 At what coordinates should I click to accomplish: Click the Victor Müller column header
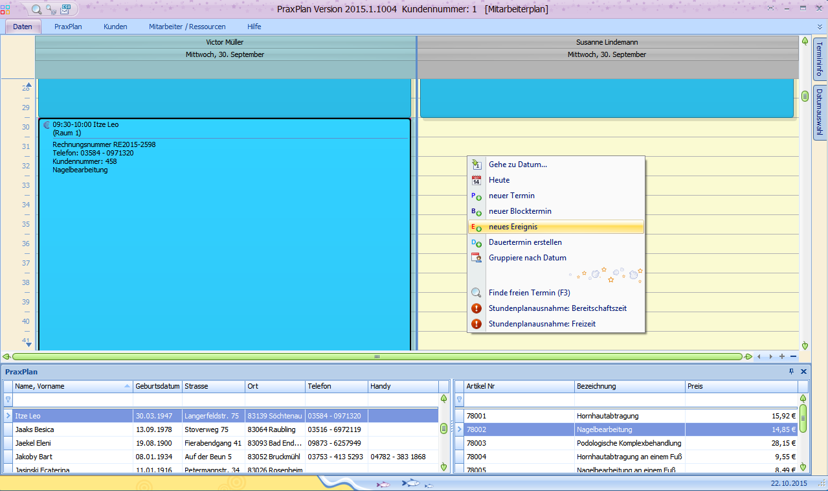click(225, 42)
